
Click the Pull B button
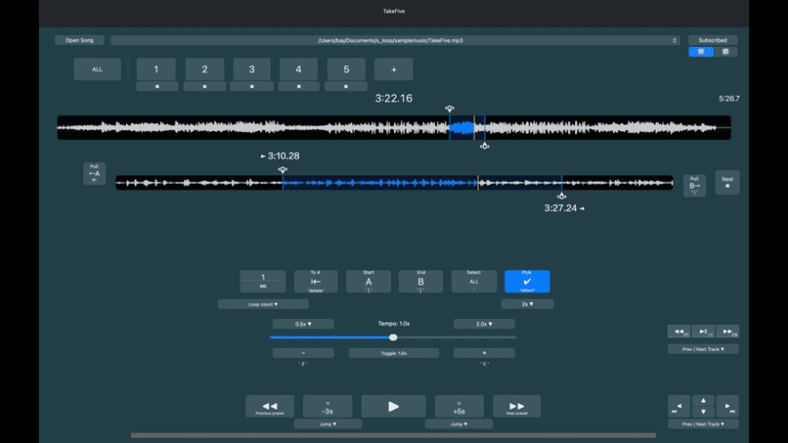pyautogui.click(x=695, y=185)
